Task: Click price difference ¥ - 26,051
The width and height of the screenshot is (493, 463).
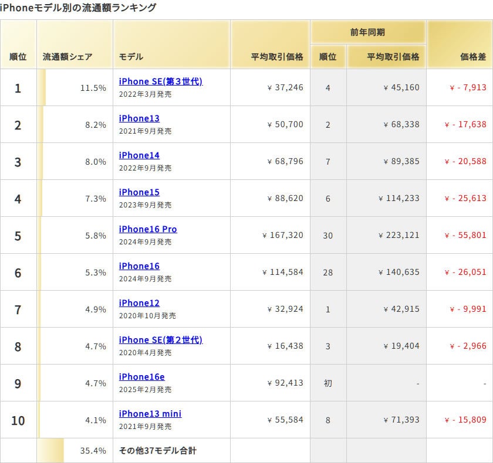Action: (x=465, y=272)
